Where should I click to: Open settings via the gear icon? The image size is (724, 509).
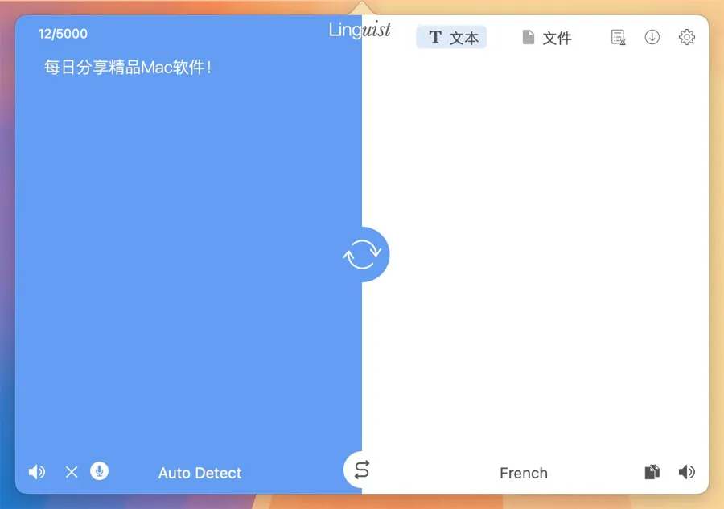(686, 37)
